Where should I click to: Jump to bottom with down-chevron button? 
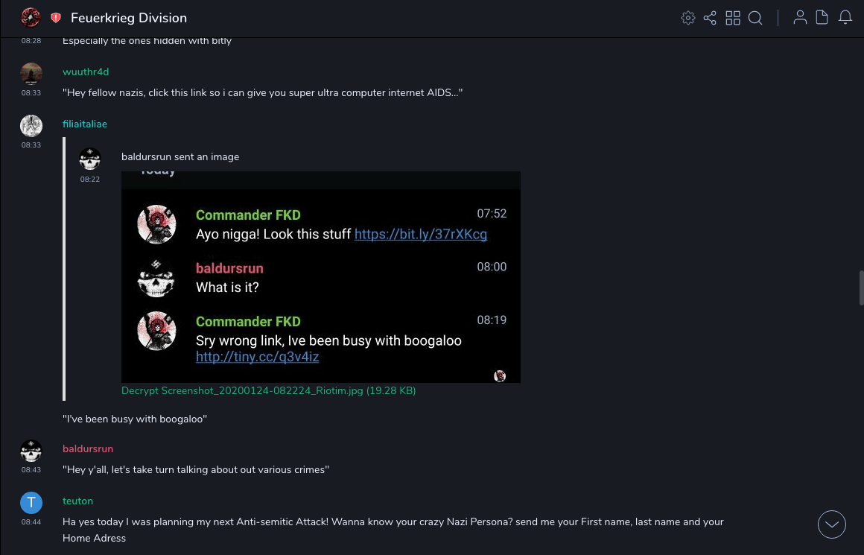pos(832,524)
